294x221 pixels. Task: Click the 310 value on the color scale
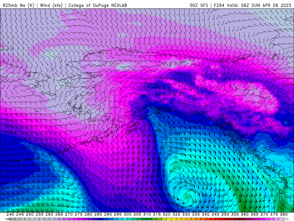point(147,214)
